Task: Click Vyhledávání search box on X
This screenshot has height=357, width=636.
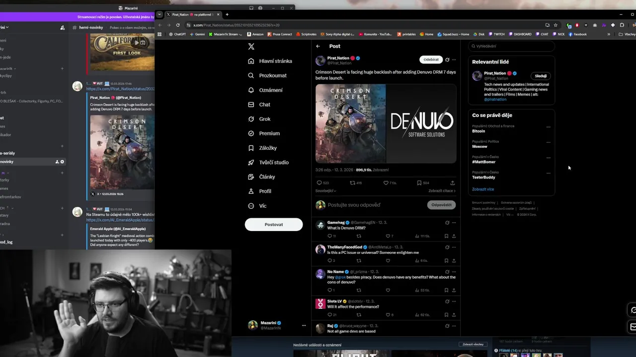Action: point(511,46)
